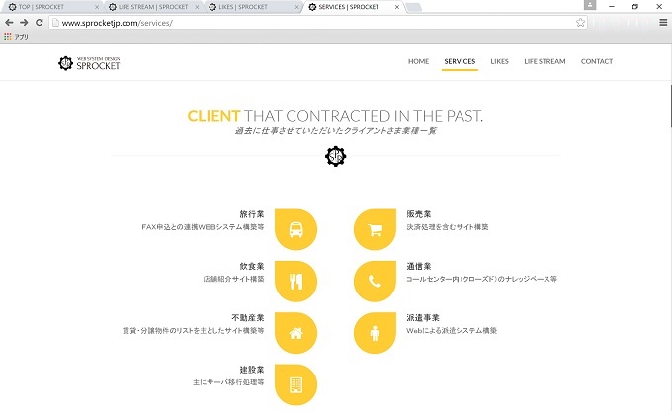Click the gear emblem below the heading
Viewport: 672px width, 417px height.
[336, 156]
